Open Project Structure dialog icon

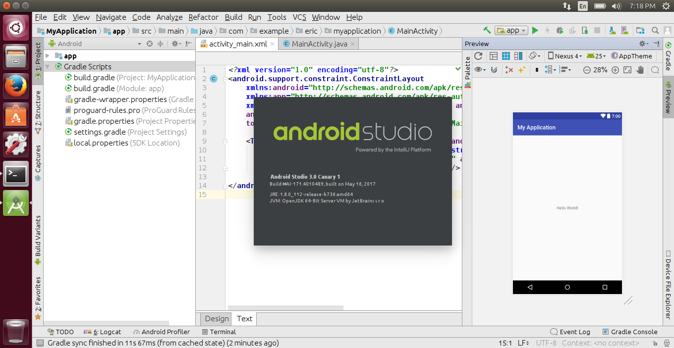pos(640,31)
